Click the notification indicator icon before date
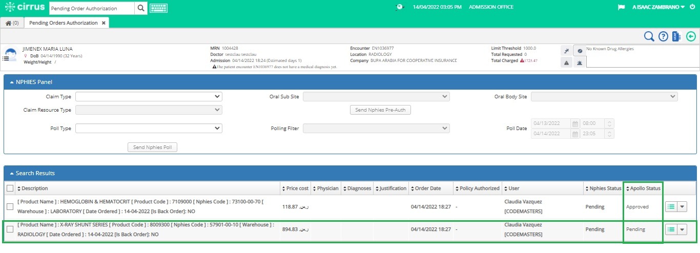 click(x=400, y=7)
